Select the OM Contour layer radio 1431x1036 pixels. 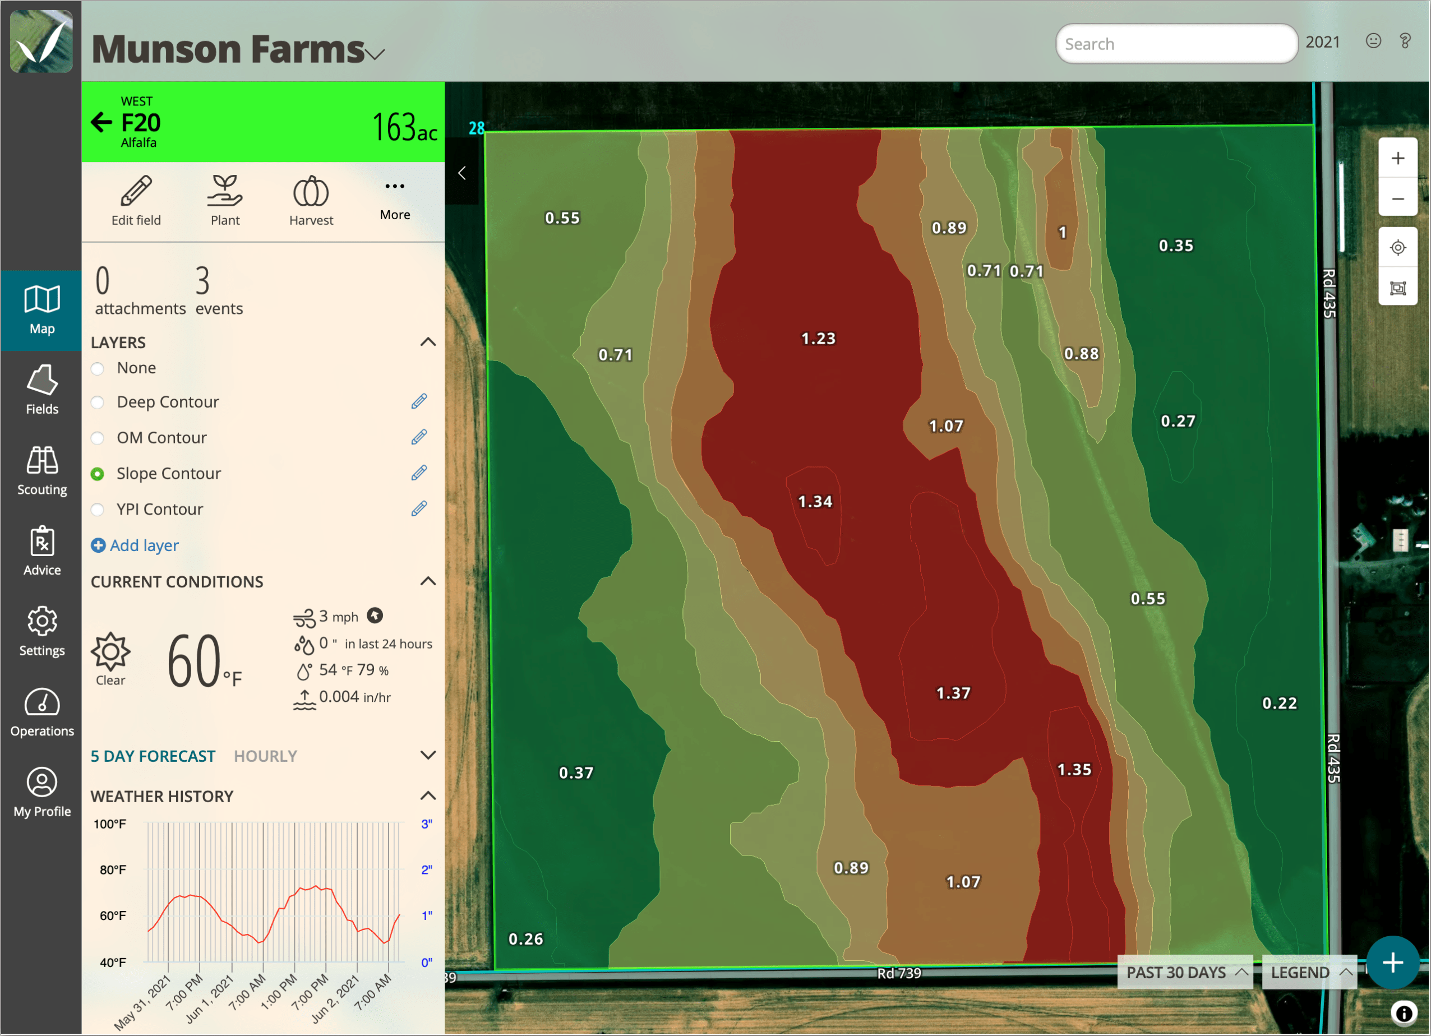click(x=97, y=438)
